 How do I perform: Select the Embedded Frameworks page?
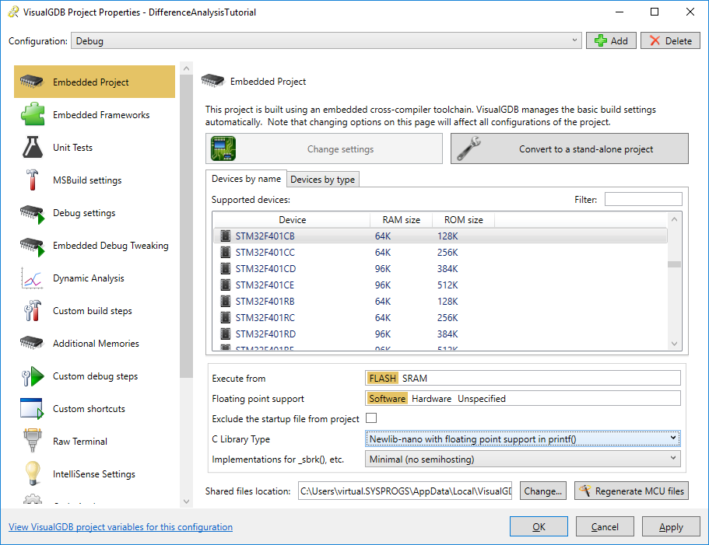94,114
